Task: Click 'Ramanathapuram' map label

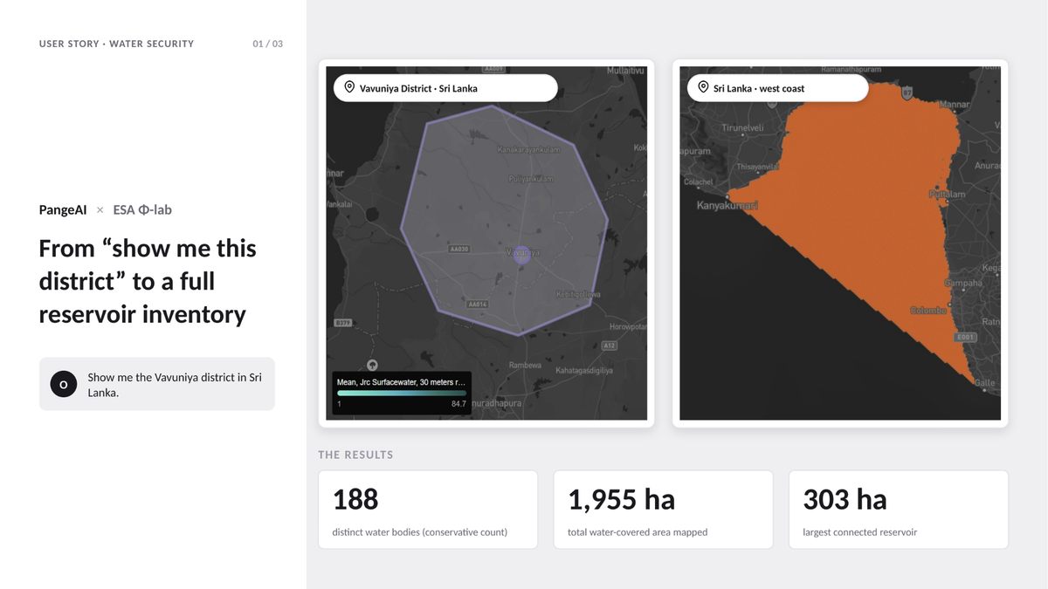Action: [853, 70]
